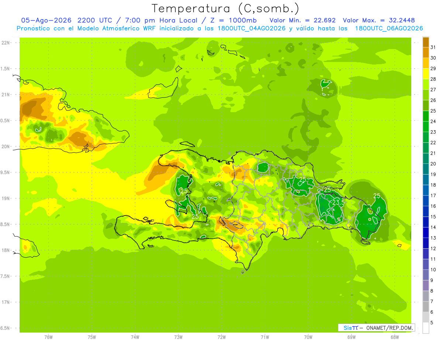Click the brown colorbar swatch above 31

click(426, 42)
